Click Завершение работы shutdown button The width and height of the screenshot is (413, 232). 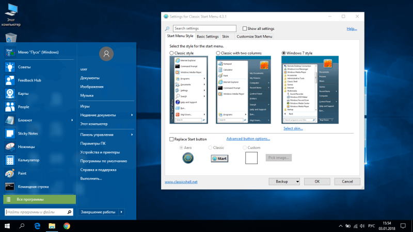tap(98, 212)
